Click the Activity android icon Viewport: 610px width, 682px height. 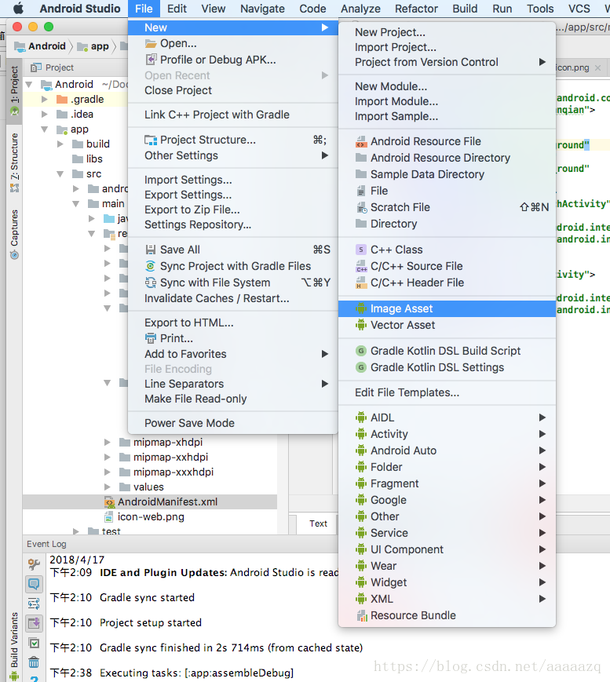(x=361, y=434)
